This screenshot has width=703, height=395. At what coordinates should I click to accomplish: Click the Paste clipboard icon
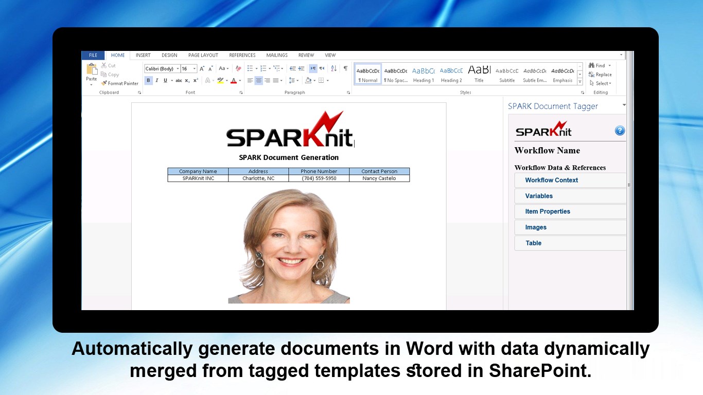92,69
